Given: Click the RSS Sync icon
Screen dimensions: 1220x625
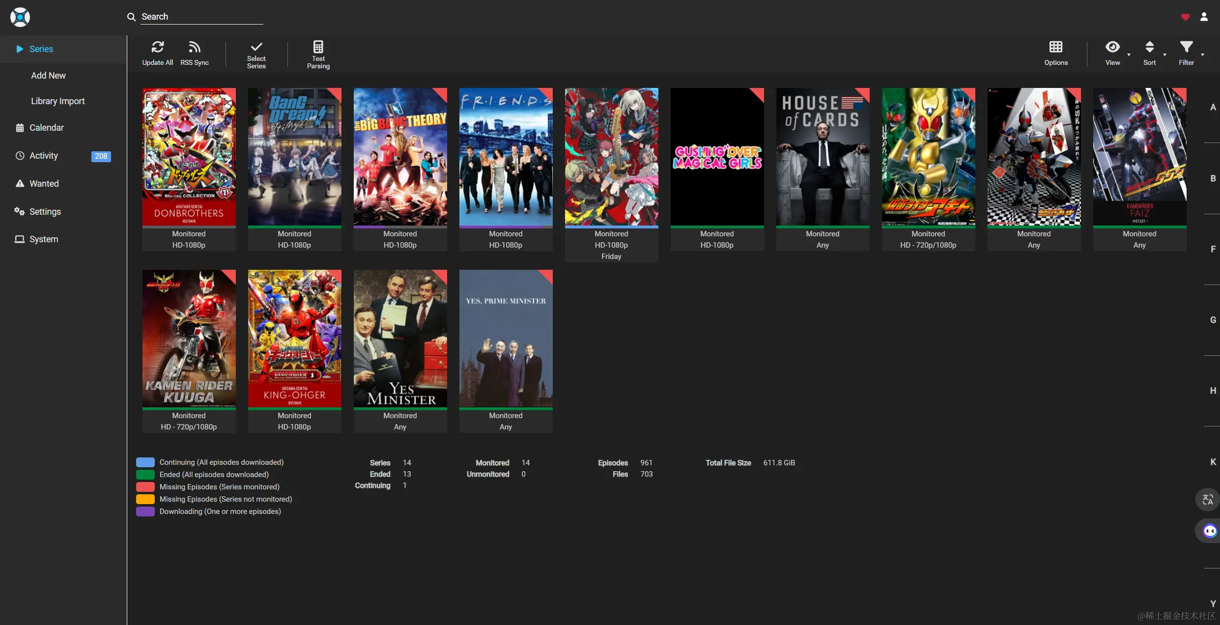Looking at the screenshot, I should [x=195, y=47].
